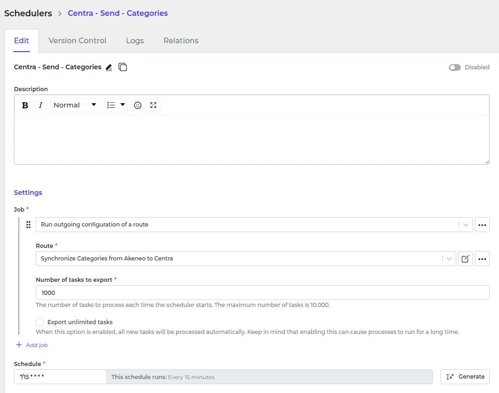
Task: Expand the Job selection dropdown
Action: coord(466,225)
